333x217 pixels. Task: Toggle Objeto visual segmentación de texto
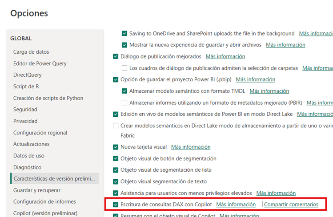coord(116,181)
